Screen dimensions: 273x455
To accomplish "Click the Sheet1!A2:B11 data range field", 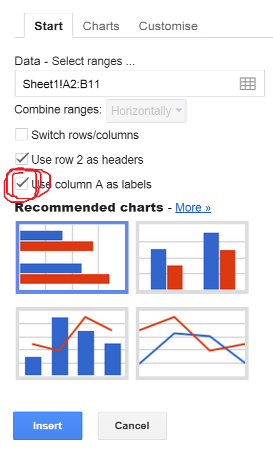I will [x=140, y=83].
